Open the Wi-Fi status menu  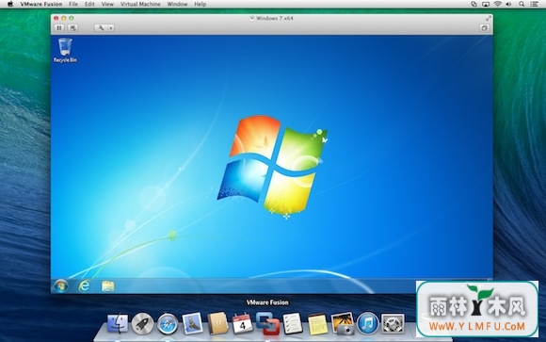(498, 4)
